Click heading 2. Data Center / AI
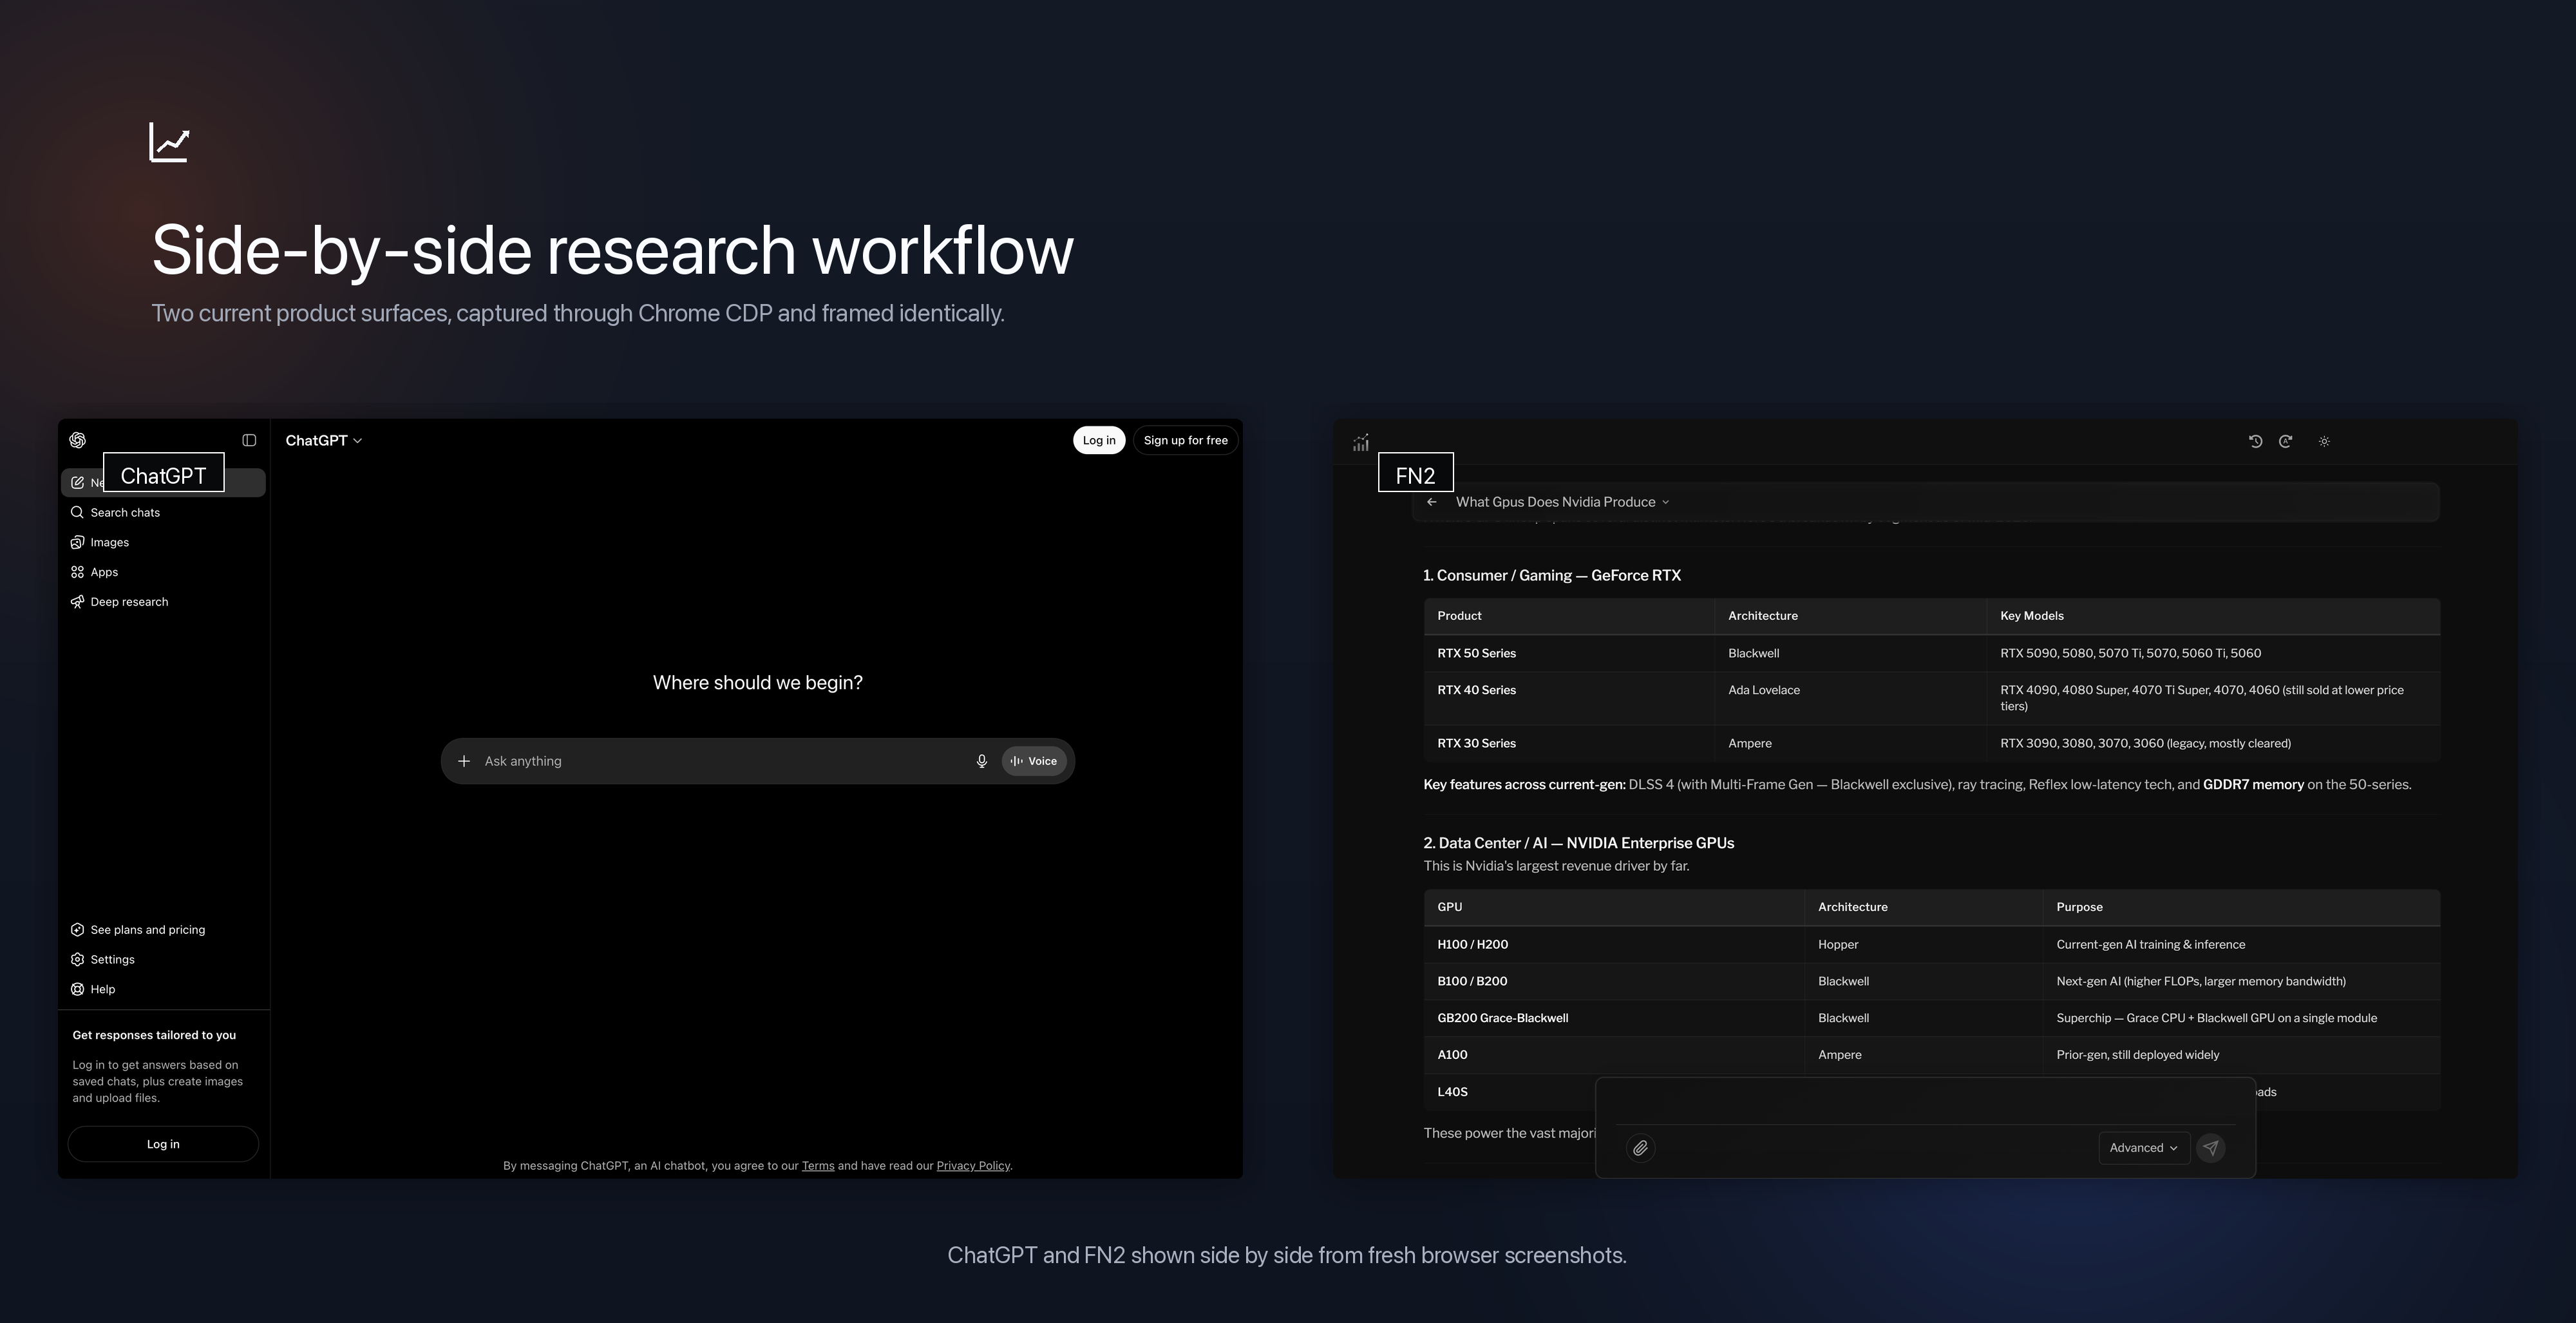This screenshot has height=1323, width=2576. (x=1578, y=843)
